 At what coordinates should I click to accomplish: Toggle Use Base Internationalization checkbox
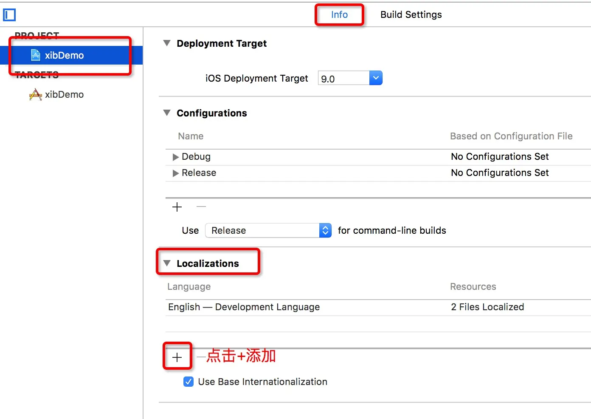click(x=189, y=382)
